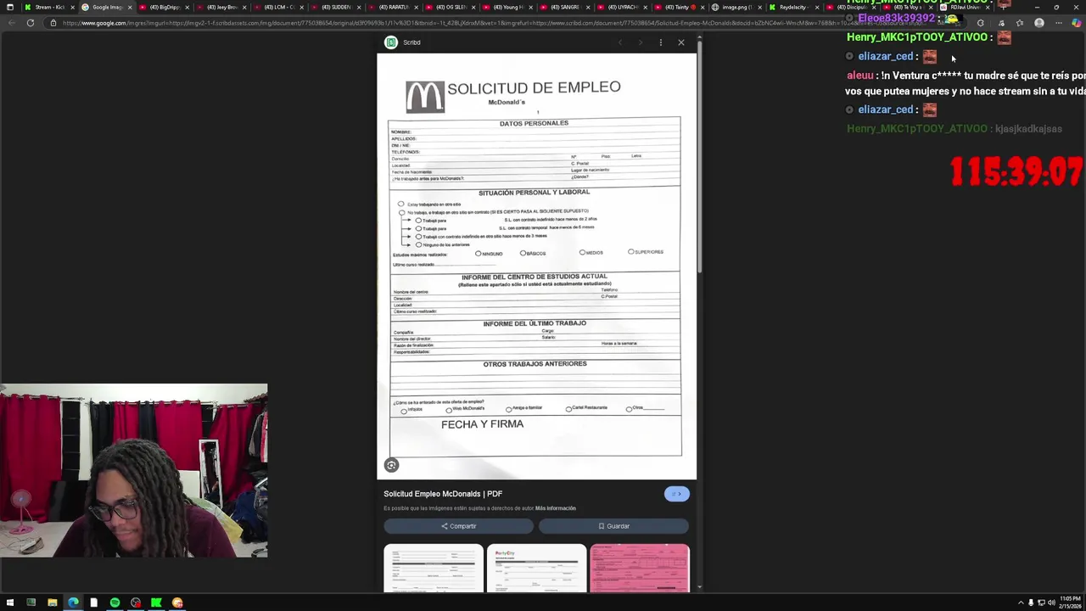Open the PartyCity related thumbnail
Screen dimensions: 1086x611
click(536, 569)
